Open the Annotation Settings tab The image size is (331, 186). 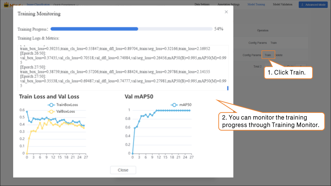[x=228, y=4]
